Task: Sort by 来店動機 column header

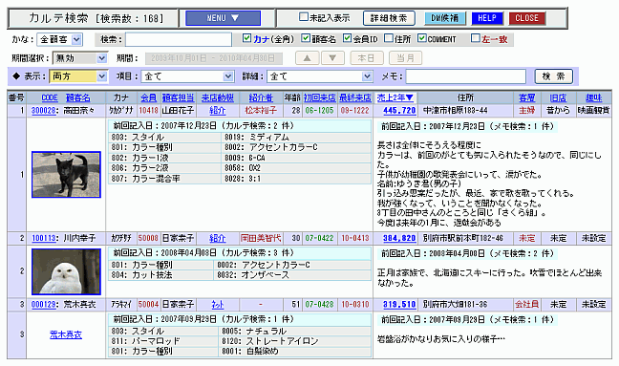Action: tap(218, 97)
